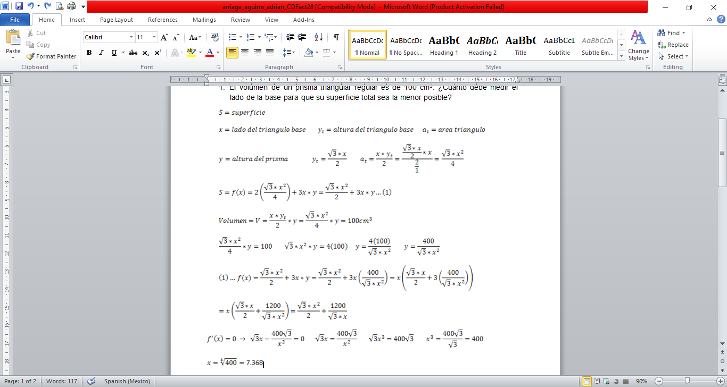
Task: Click Spanish (Mexico) language in status bar
Action: pyautogui.click(x=127, y=381)
